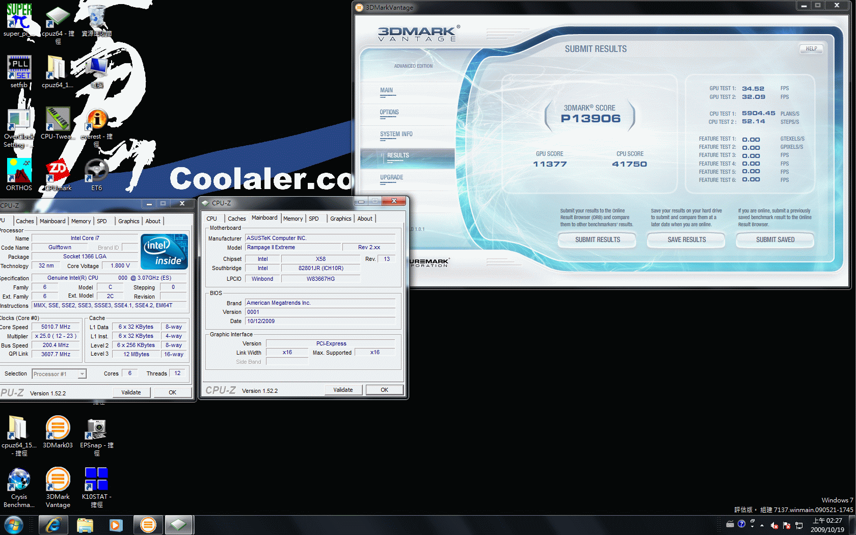Open the Windows Start orb
This screenshot has height=535, width=856.
pyautogui.click(x=14, y=525)
